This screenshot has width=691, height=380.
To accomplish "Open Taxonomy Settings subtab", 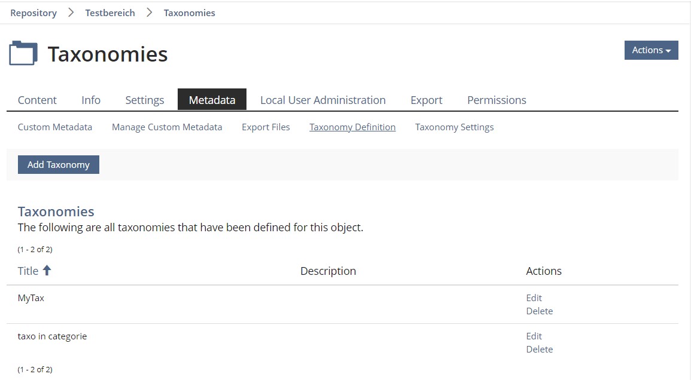I will [454, 127].
